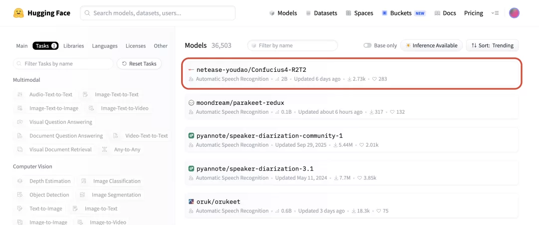Click the Datasets icon in navigation

pyautogui.click(x=308, y=13)
